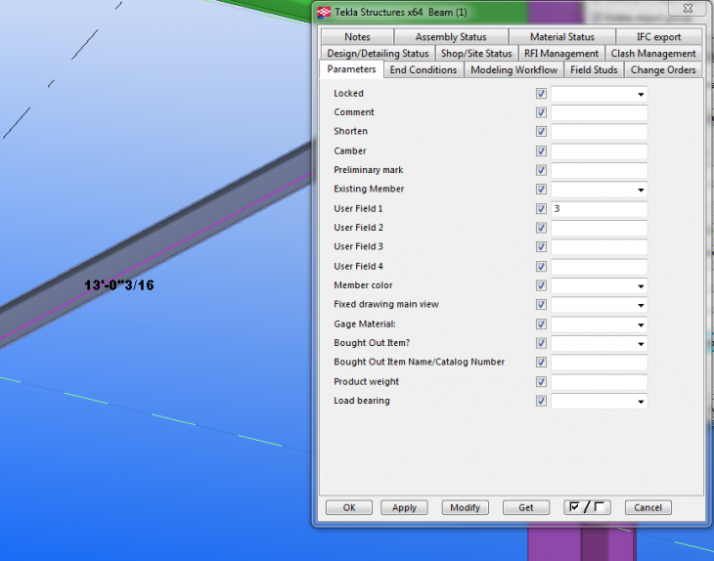The height and width of the screenshot is (561, 714).
Task: Select the Field Studs tab
Action: click(x=594, y=70)
